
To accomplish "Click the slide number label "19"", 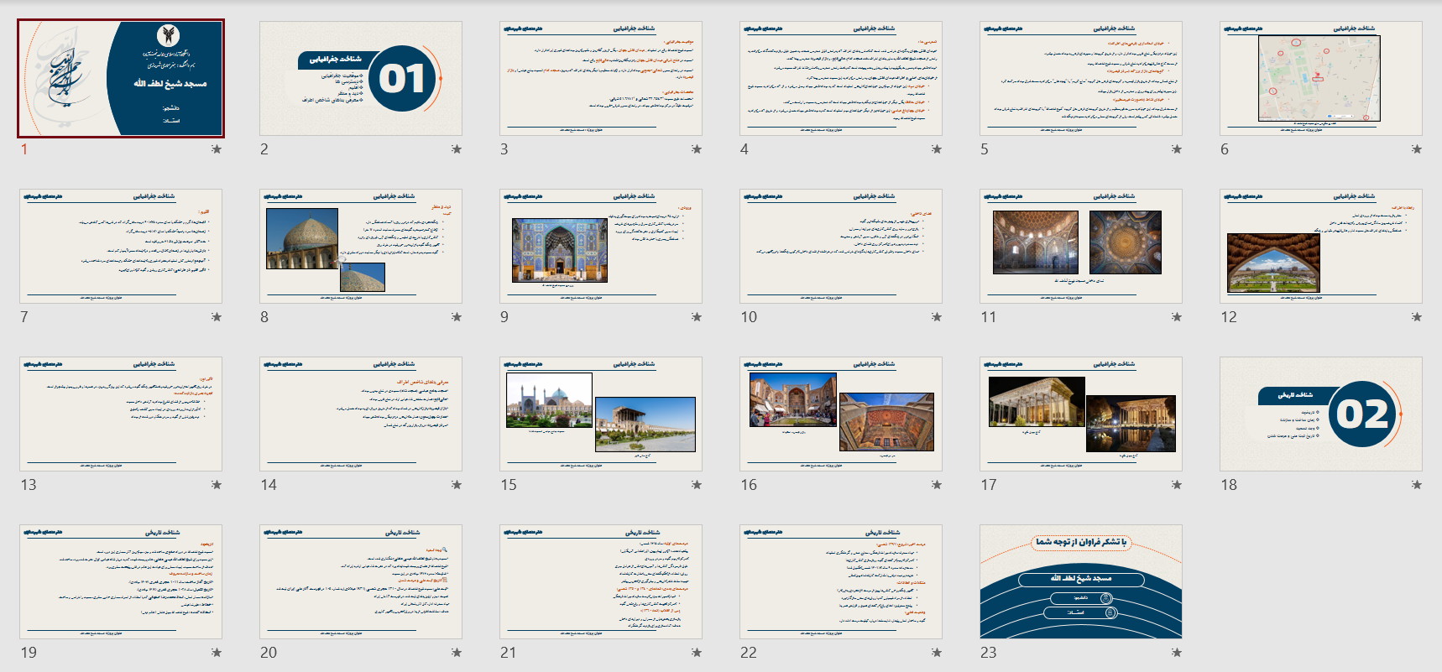I will coord(29,653).
